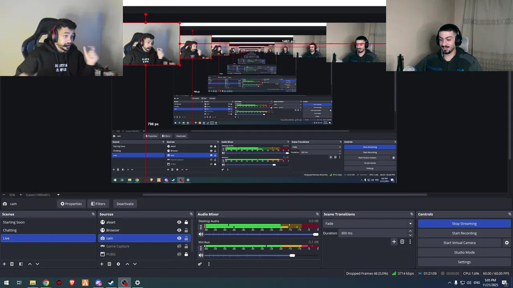Select the Live scene
Image resolution: width=513 pixels, height=288 pixels.
[x=48, y=238]
